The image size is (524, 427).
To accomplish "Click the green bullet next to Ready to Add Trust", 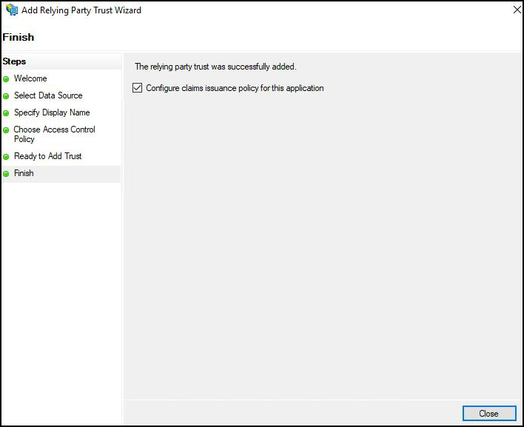I will coord(6,157).
